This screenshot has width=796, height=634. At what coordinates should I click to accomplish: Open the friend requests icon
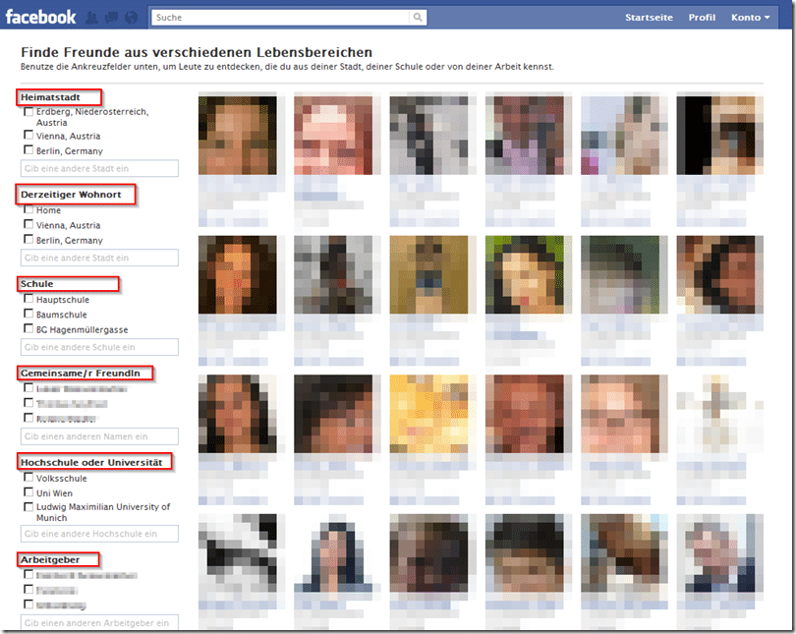(92, 18)
